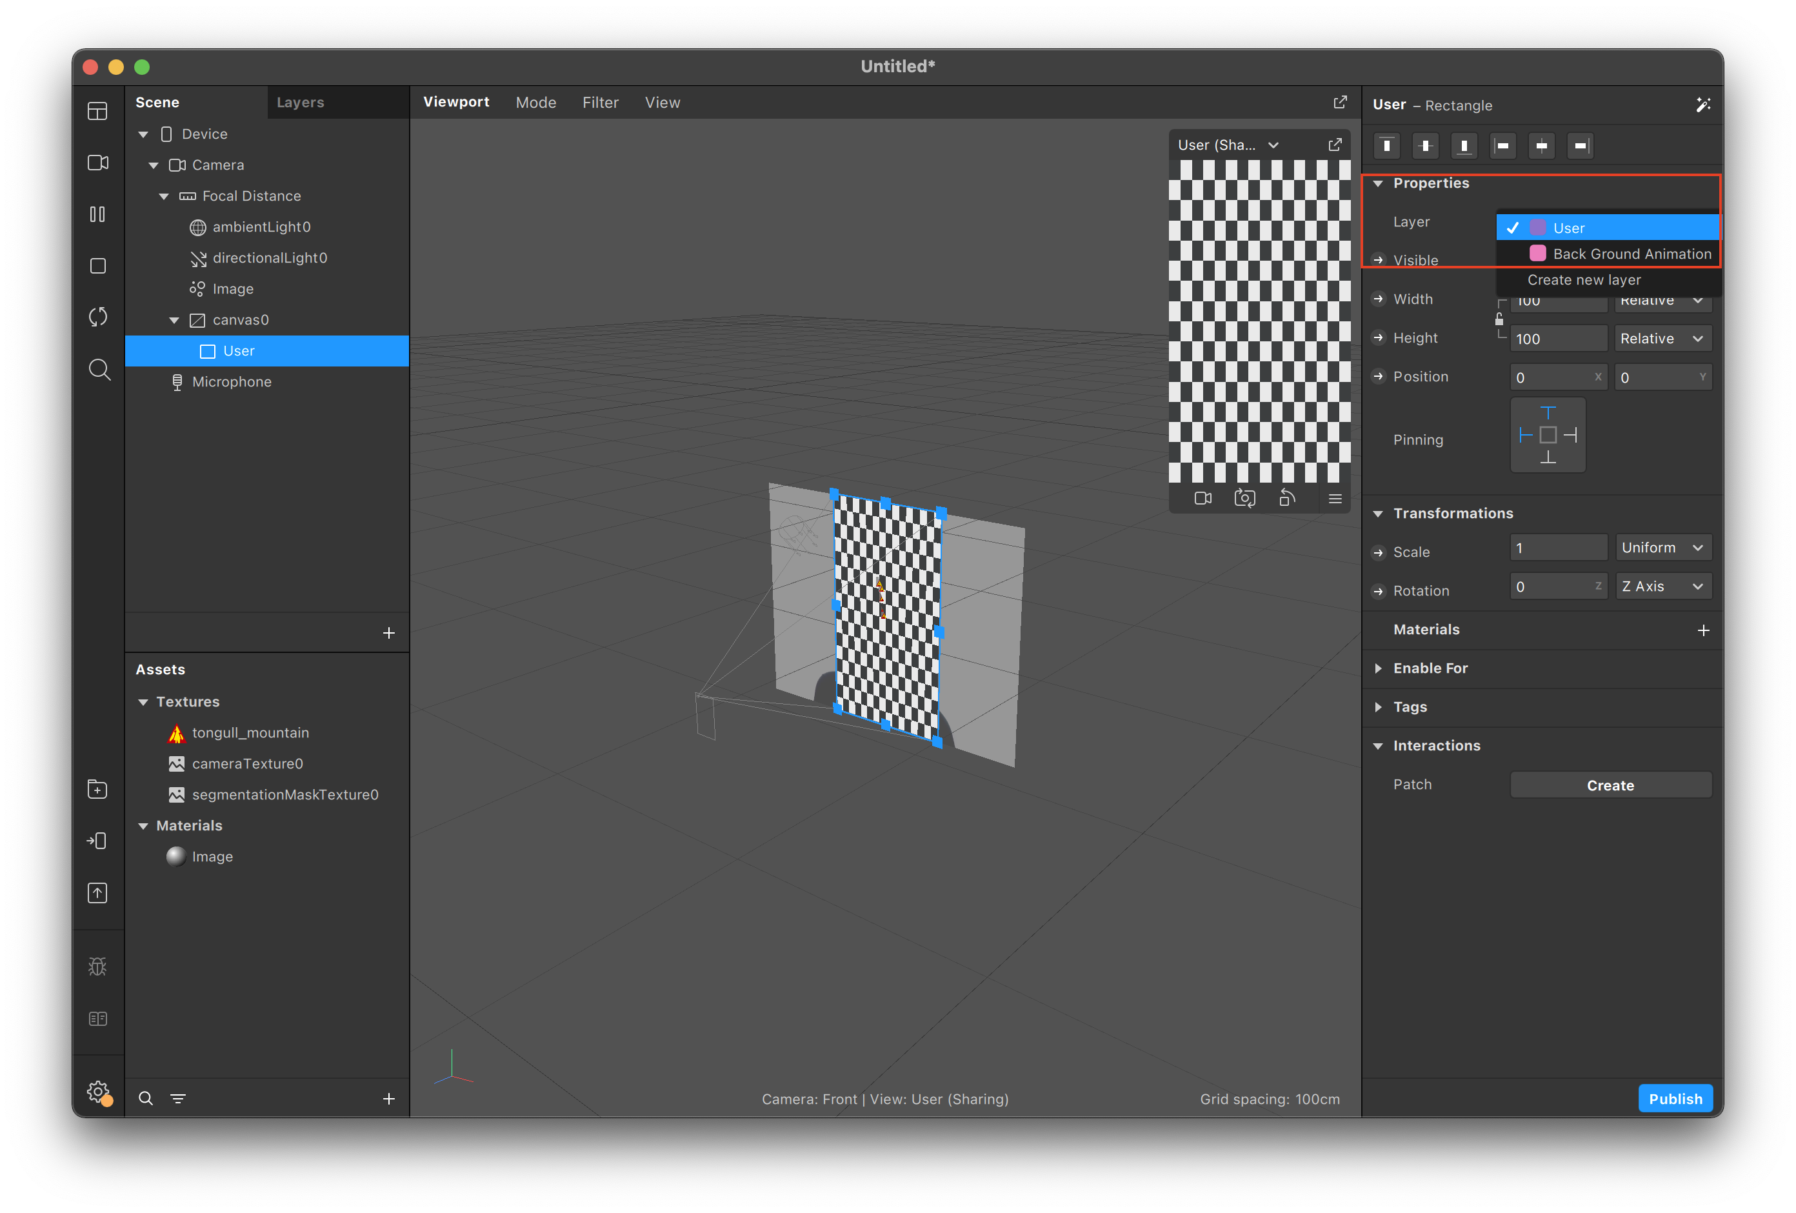Click align top icon in inspector
This screenshot has height=1213, width=1796.
tap(1386, 145)
